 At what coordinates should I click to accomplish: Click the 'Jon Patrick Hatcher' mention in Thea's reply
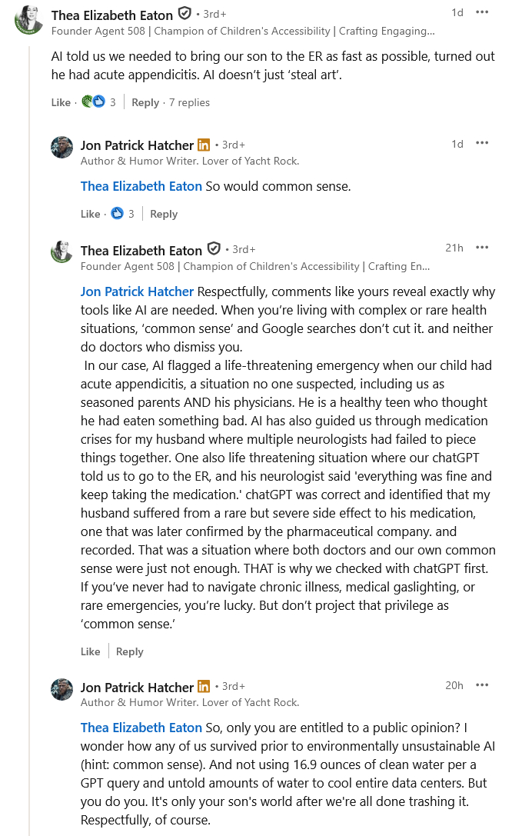click(137, 291)
